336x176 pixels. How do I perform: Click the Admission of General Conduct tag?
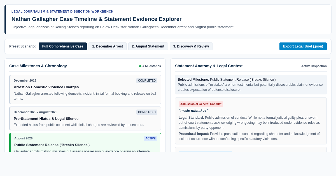point(201,104)
